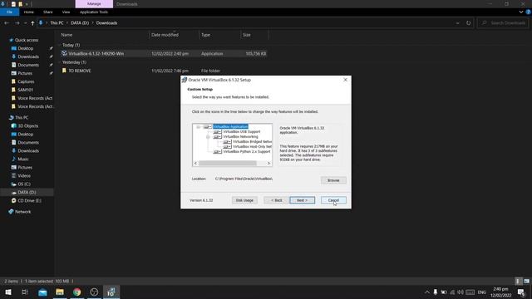Sort by Date modified column header
532x299 pixels.
point(165,35)
